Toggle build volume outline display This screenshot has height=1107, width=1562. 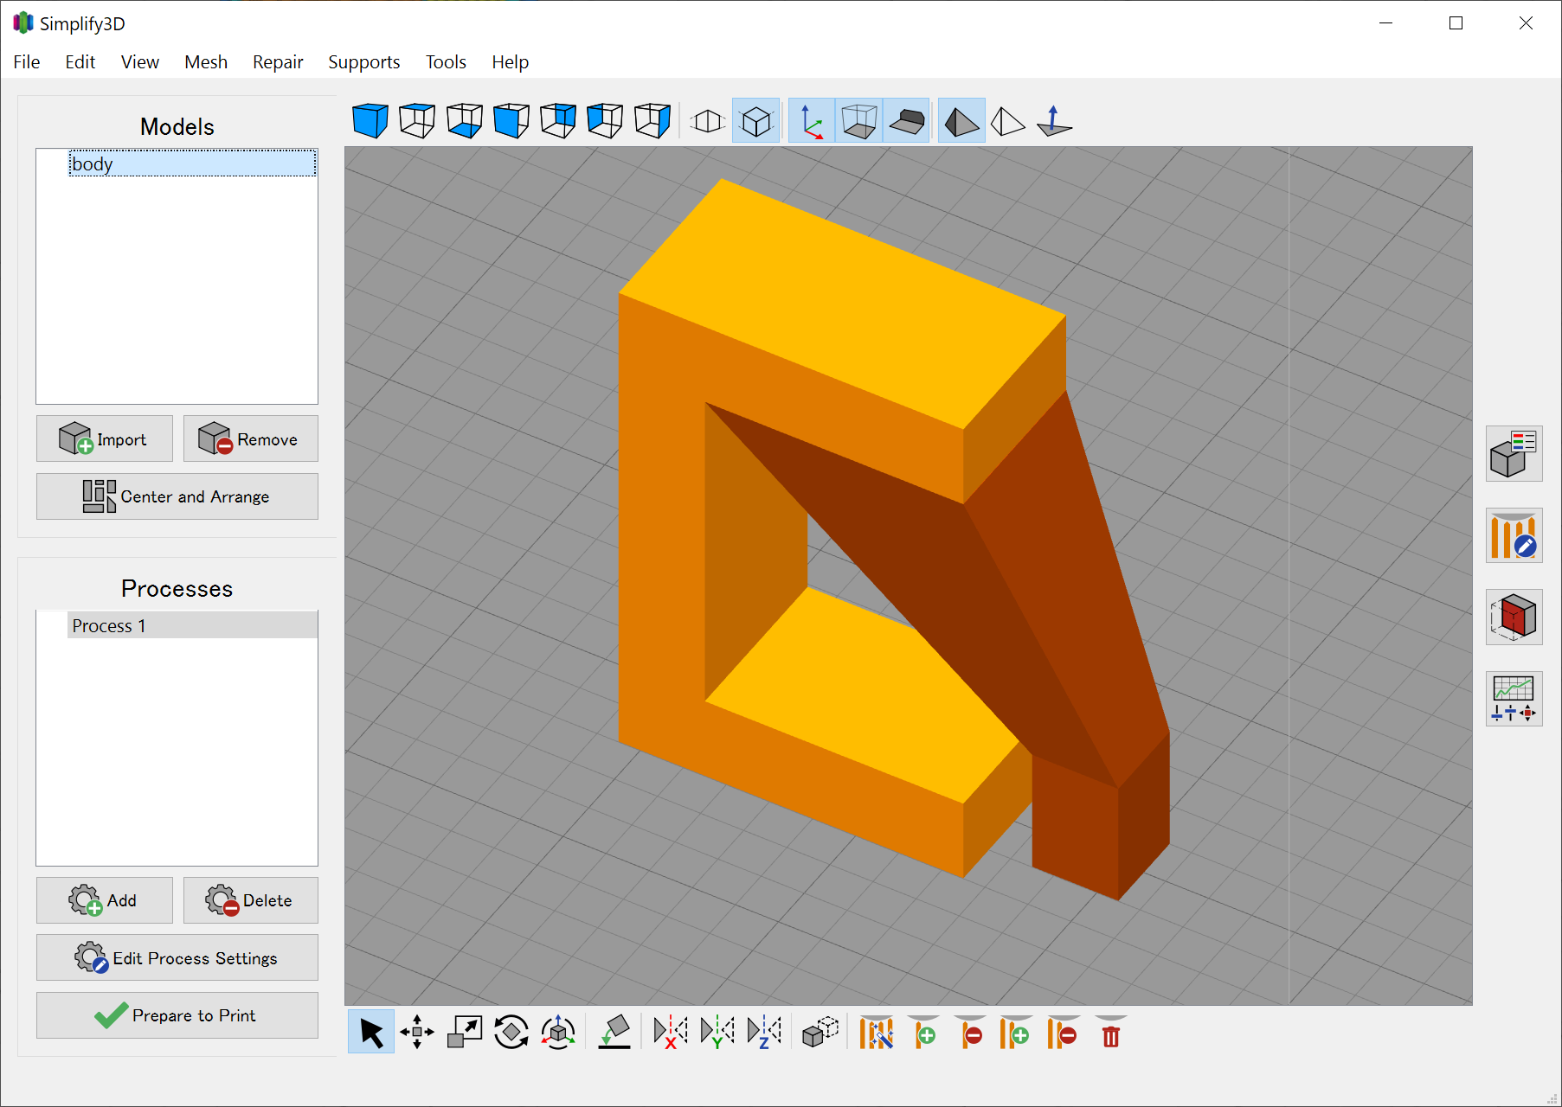pyautogui.click(x=859, y=120)
